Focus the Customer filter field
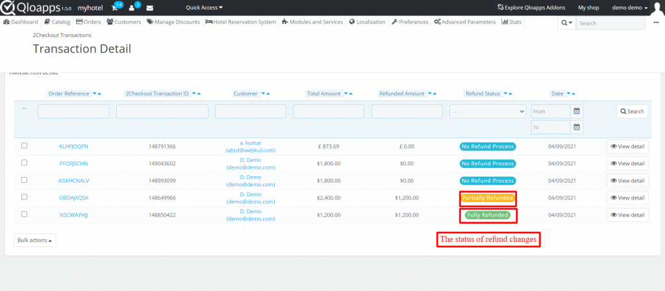Screen dimensions: 665x291 tap(250, 111)
